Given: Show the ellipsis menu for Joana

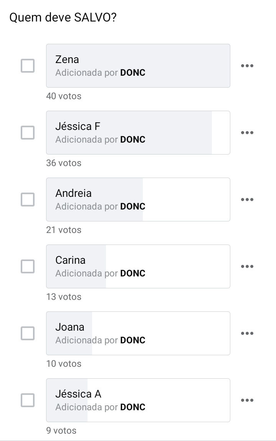Looking at the screenshot, I should click(x=247, y=333).
